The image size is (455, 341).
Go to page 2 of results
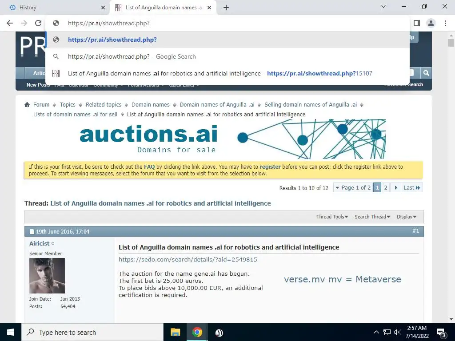386,188
